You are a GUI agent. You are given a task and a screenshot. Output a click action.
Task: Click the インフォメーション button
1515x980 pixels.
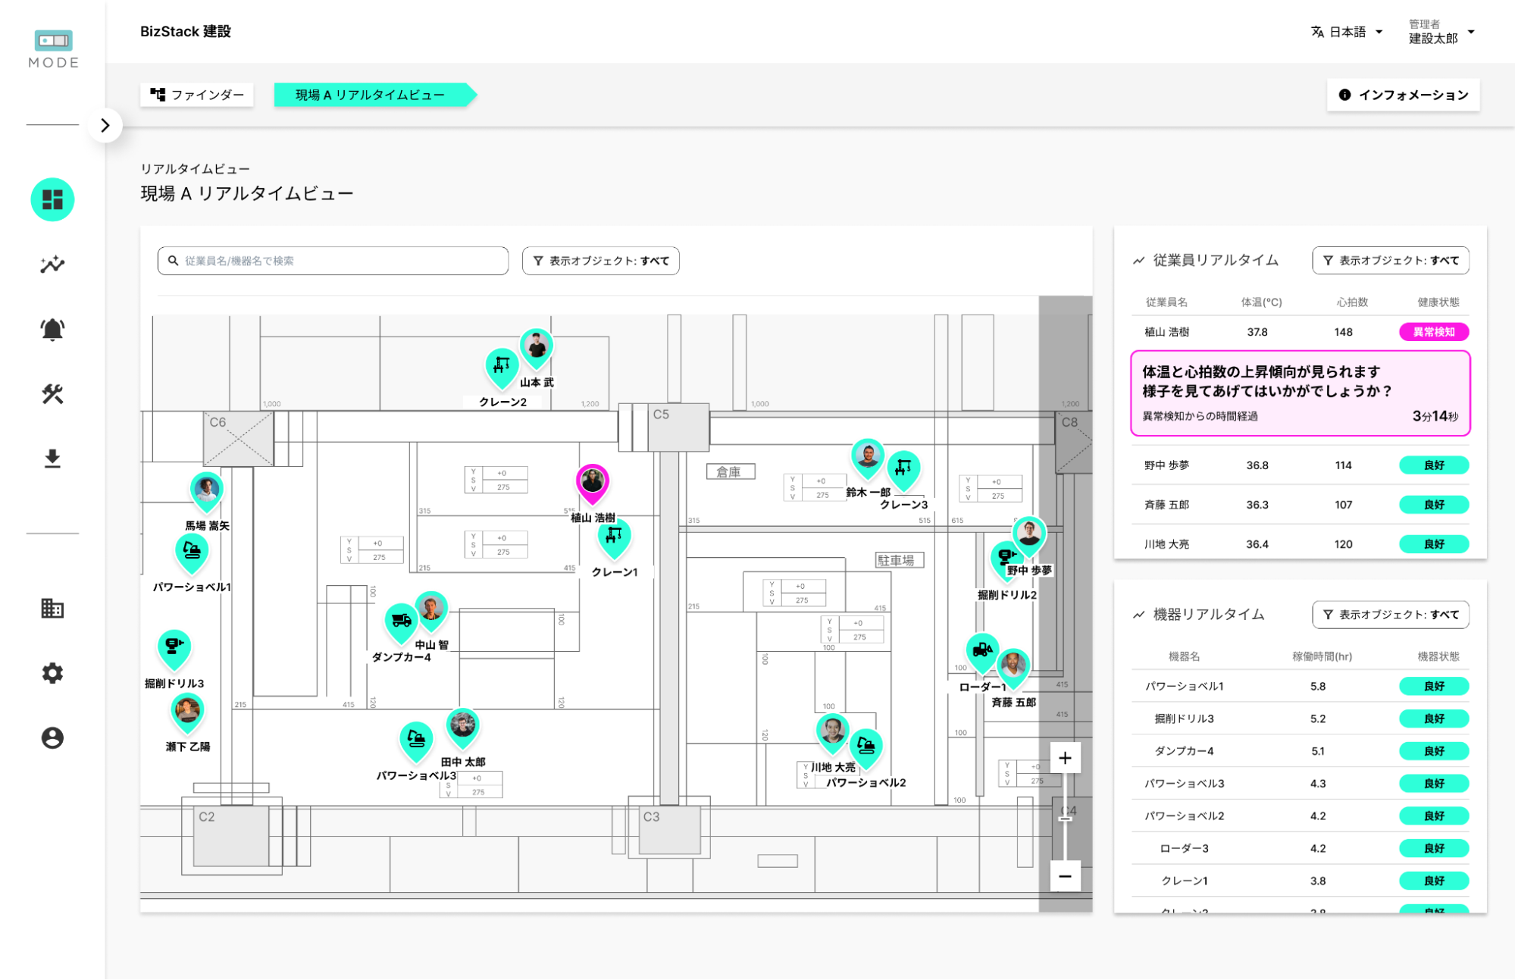pos(1403,94)
